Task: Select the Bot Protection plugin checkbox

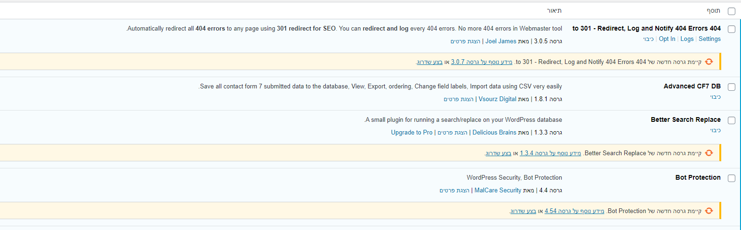Action: pyautogui.click(x=731, y=178)
